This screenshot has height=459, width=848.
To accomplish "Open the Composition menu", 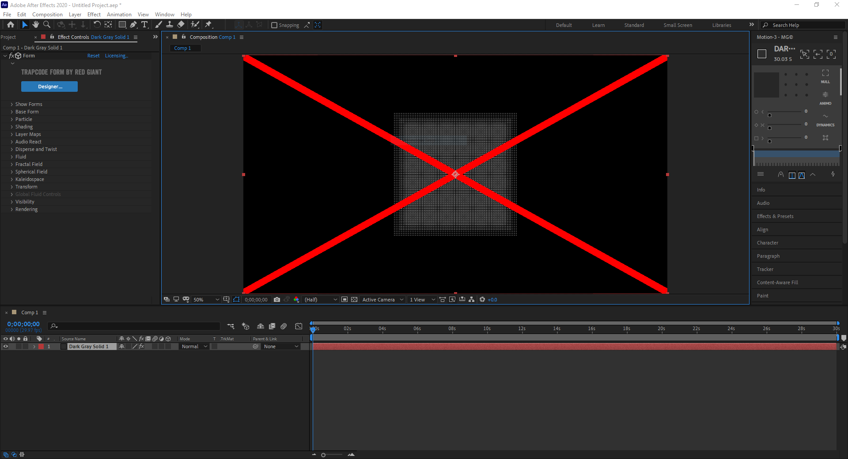I will [x=47, y=15].
